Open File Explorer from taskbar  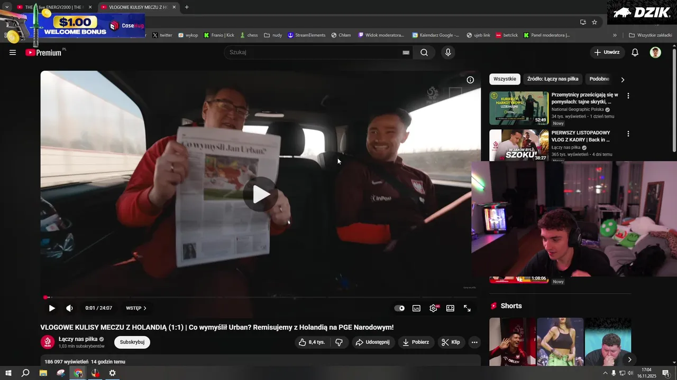coord(43,373)
